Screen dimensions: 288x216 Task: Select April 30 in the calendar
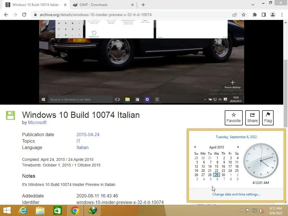pos(223,175)
